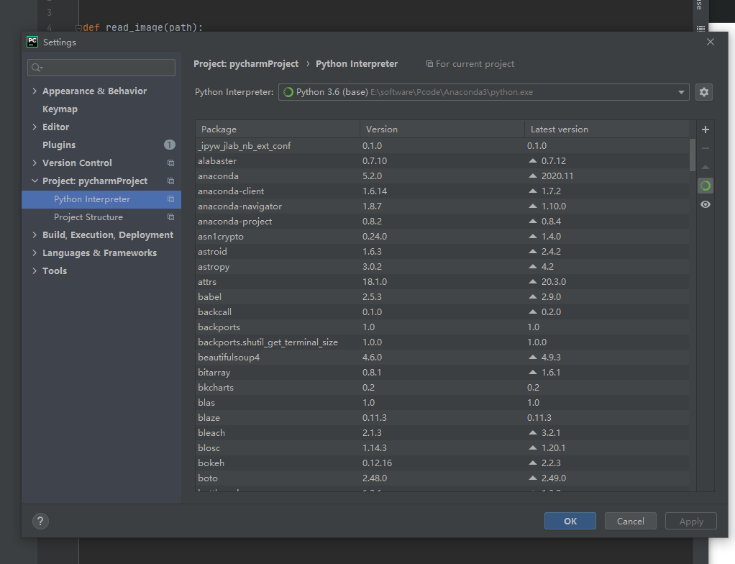Click the upgrade package up-arrow icon
The height and width of the screenshot is (564, 735).
click(705, 167)
